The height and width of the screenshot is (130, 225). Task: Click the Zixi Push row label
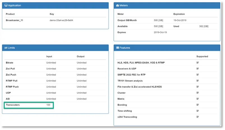tap(11, 75)
